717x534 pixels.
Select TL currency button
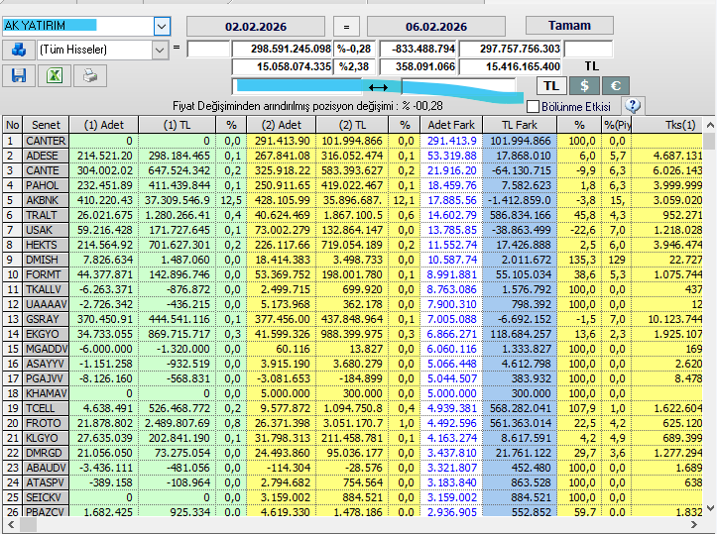pos(551,86)
